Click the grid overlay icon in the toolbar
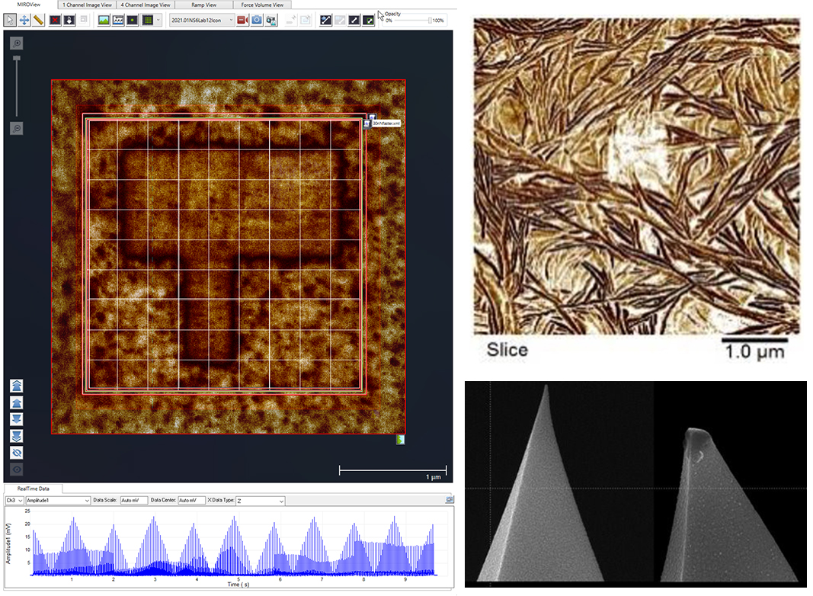Image resolution: width=813 pixels, height=596 pixels. [x=147, y=20]
